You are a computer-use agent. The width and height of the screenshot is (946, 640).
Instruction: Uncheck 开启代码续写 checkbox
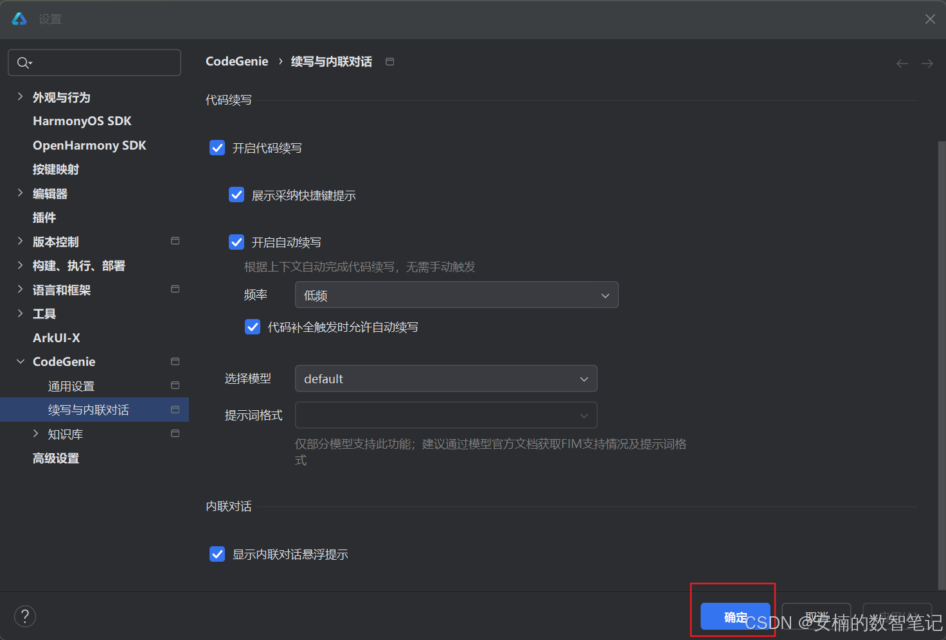click(217, 148)
